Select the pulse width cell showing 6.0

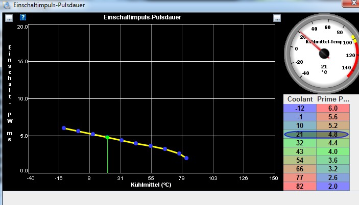333,108
